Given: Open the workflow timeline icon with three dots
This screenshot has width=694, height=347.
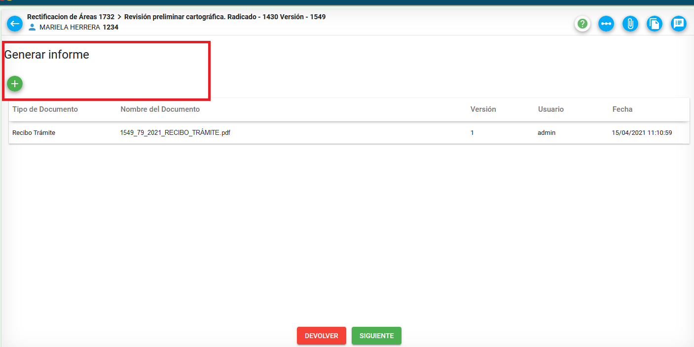Looking at the screenshot, I should tap(606, 24).
